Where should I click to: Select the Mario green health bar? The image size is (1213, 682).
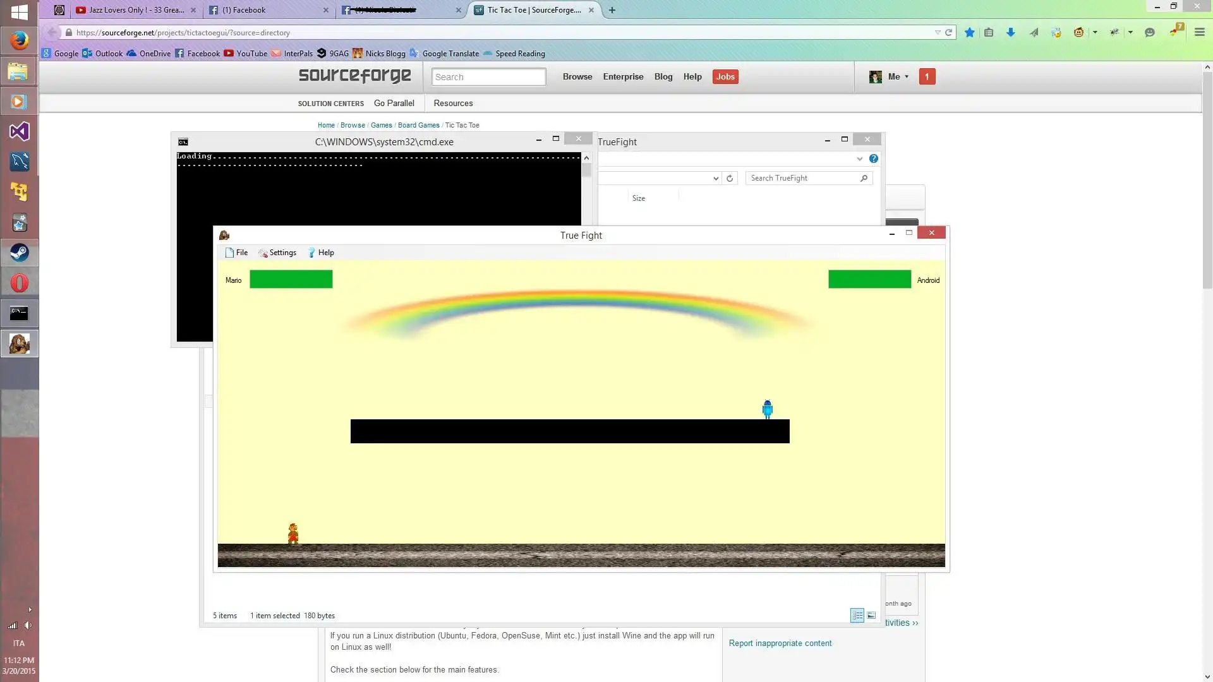coord(291,279)
